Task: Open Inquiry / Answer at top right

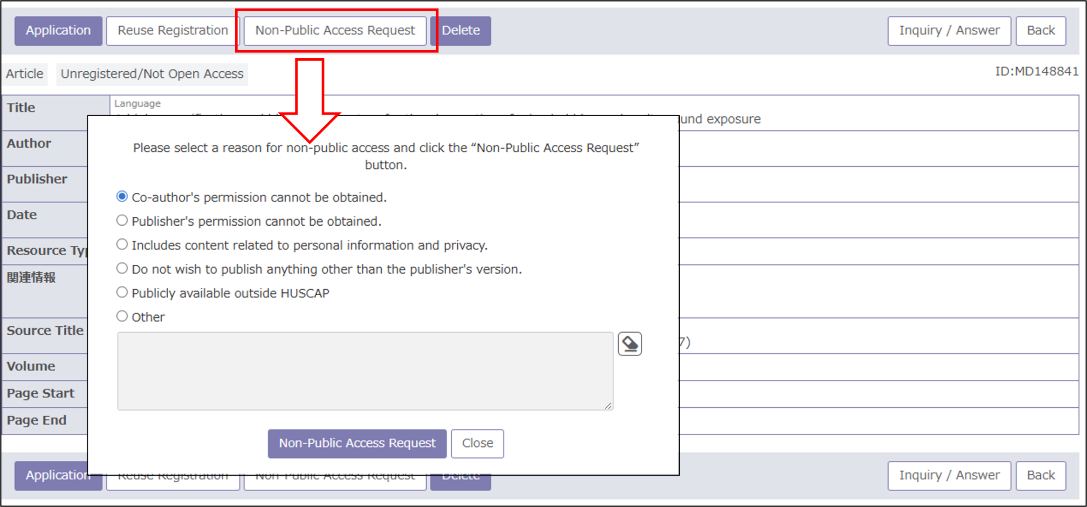Action: click(x=949, y=31)
